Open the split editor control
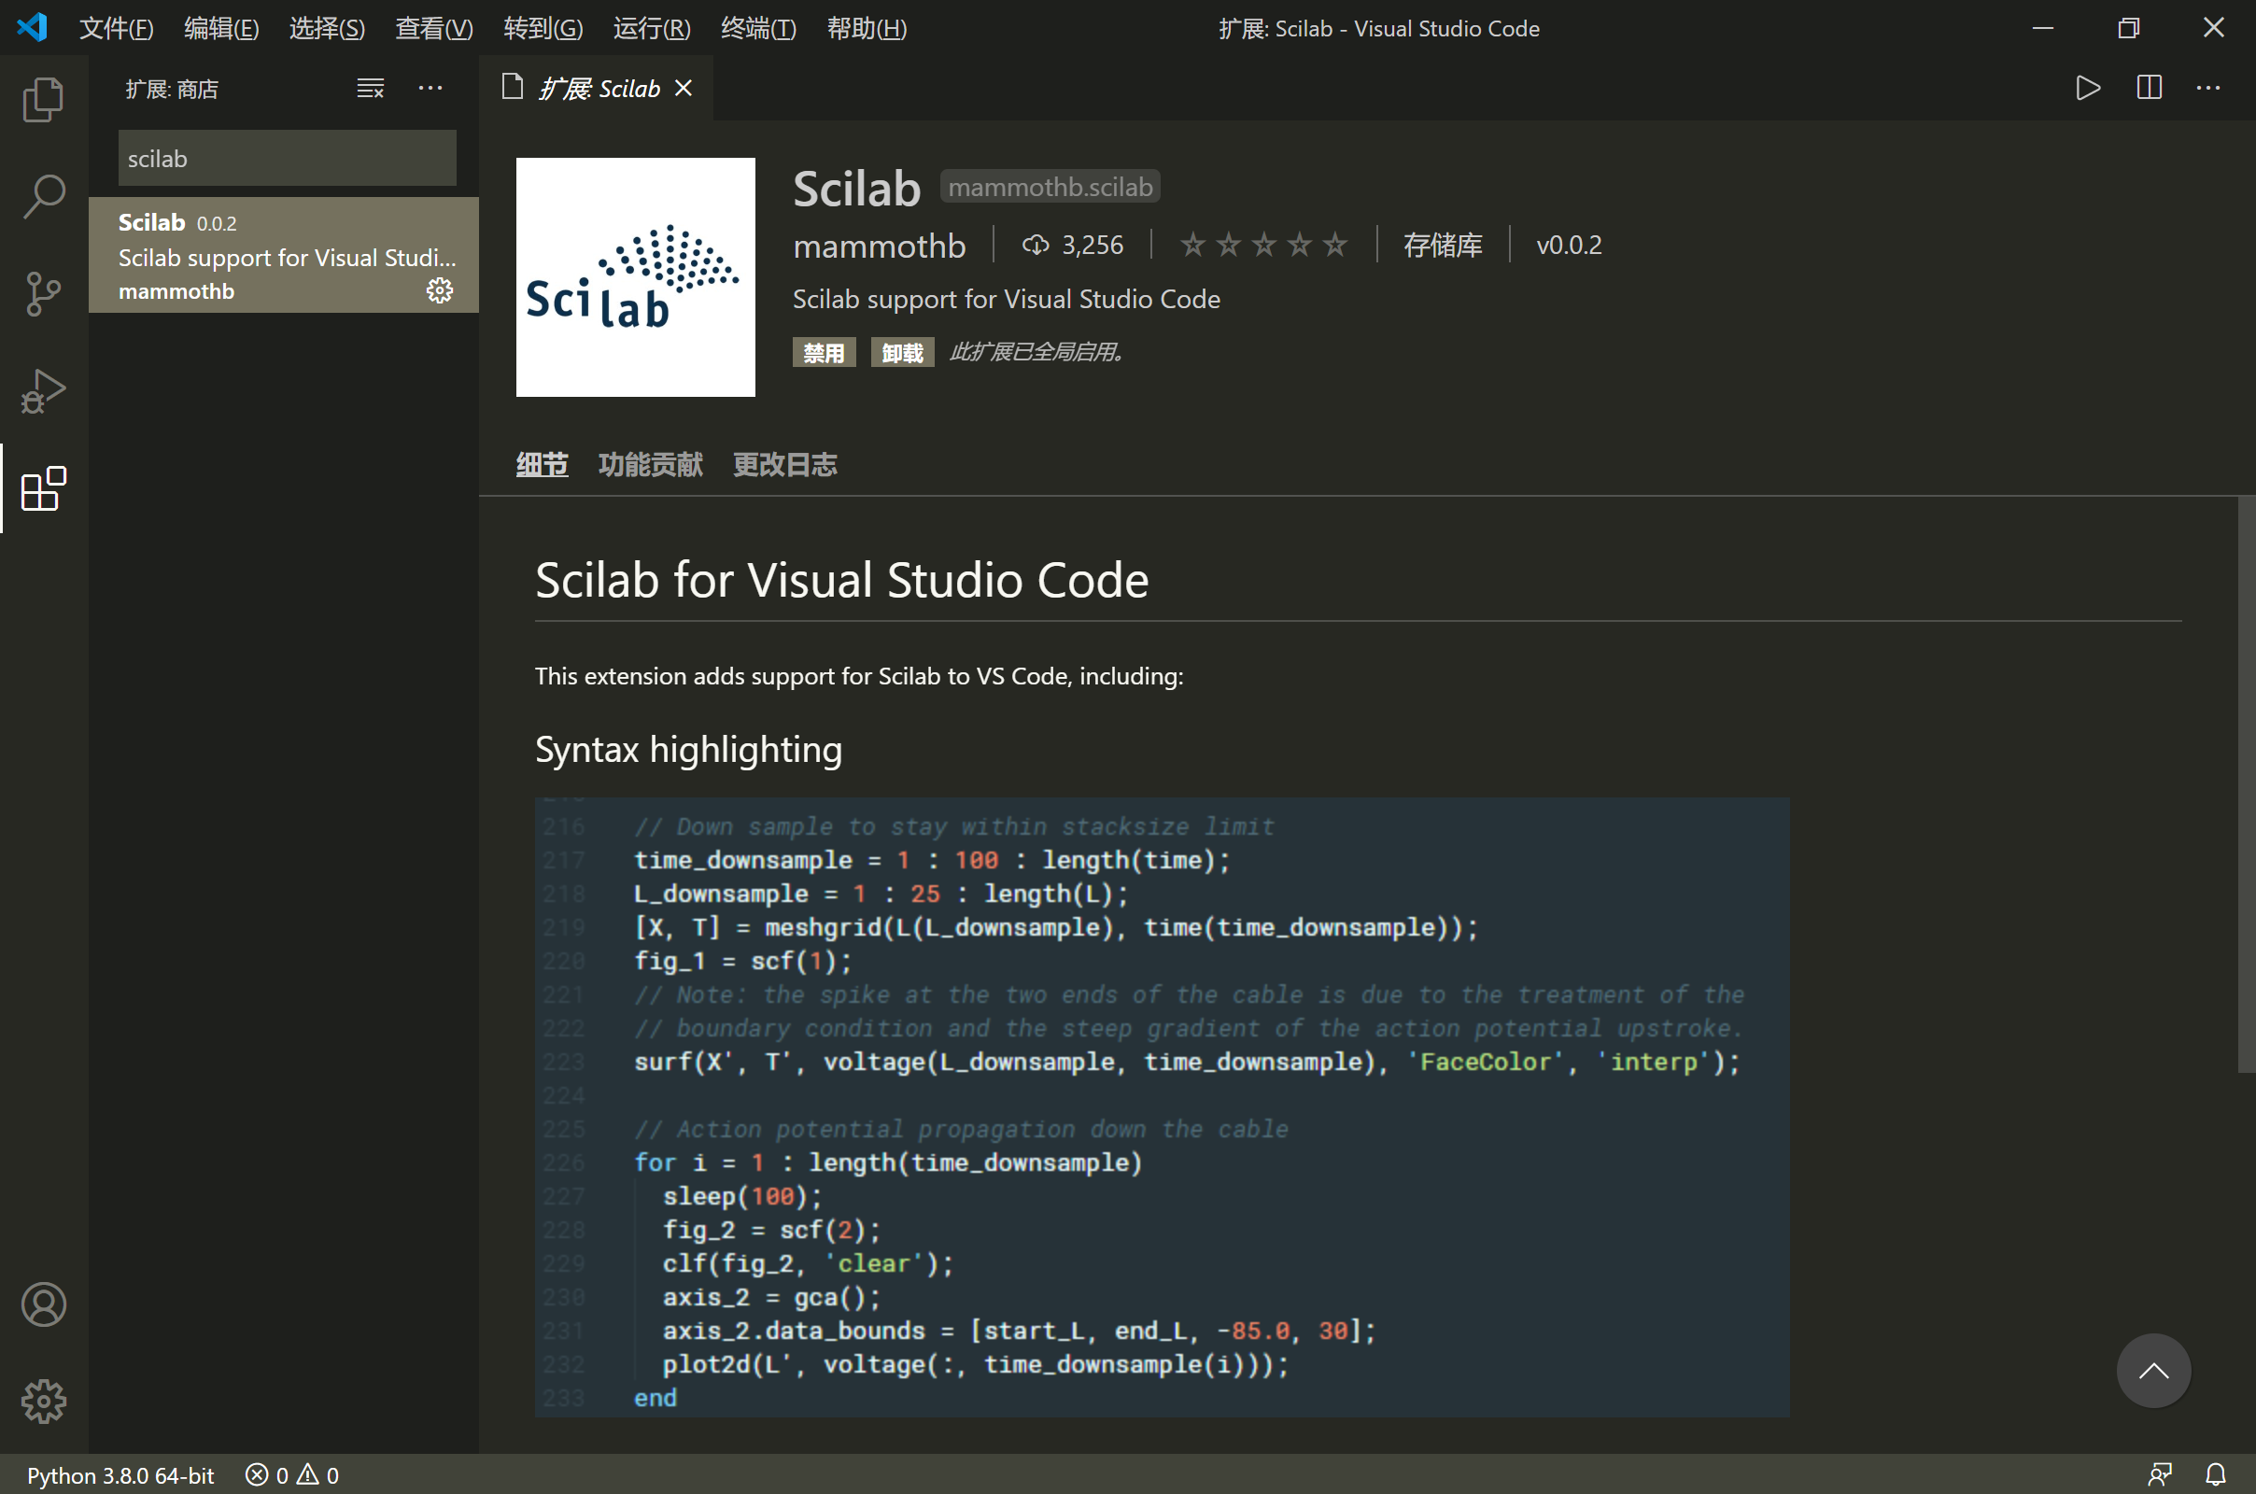Viewport: 2256px width, 1494px height. 2148,88
